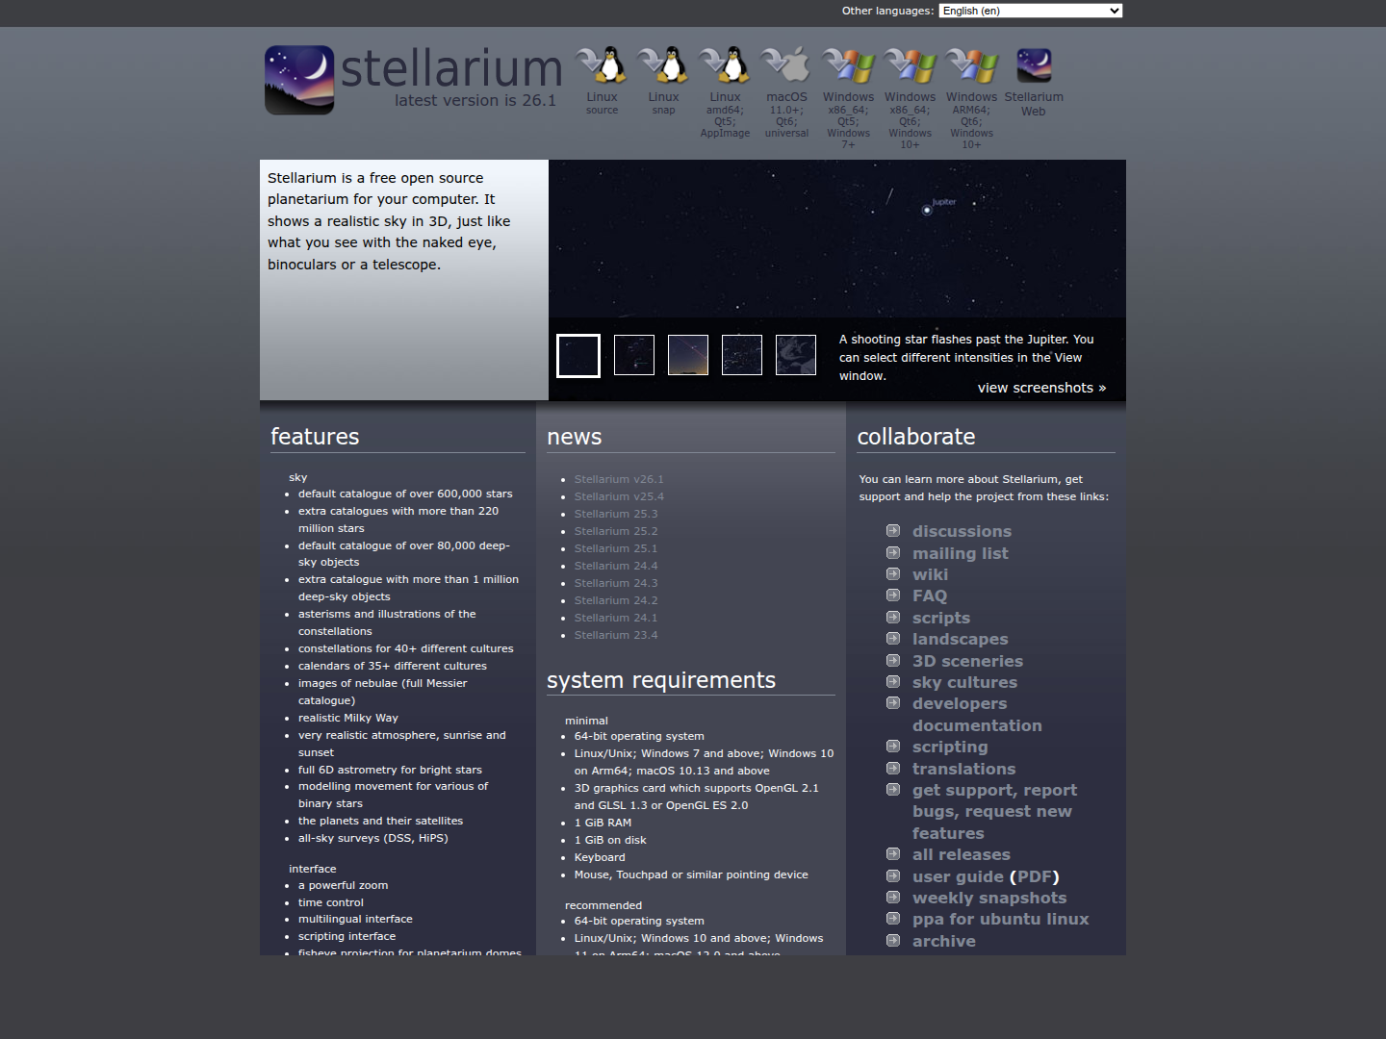Download Linux amd64 AppImage icon

(725, 65)
